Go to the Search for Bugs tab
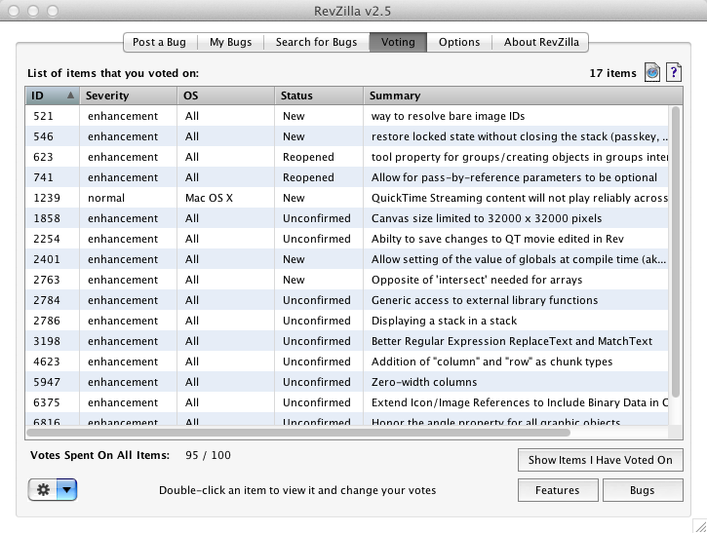Image resolution: width=707 pixels, height=533 pixels. (316, 42)
